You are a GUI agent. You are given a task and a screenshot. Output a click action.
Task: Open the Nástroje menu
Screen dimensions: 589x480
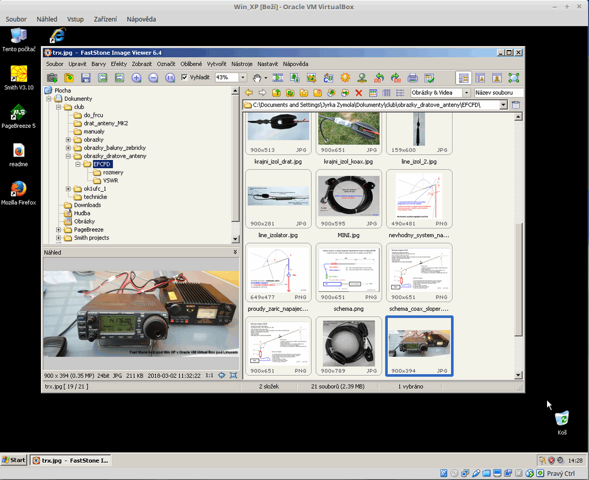(x=242, y=64)
